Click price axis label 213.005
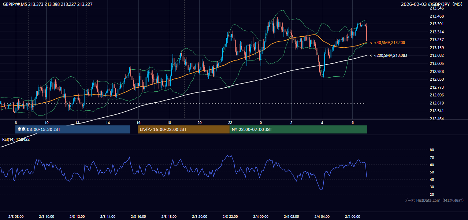468x220 pixels. click(437, 63)
